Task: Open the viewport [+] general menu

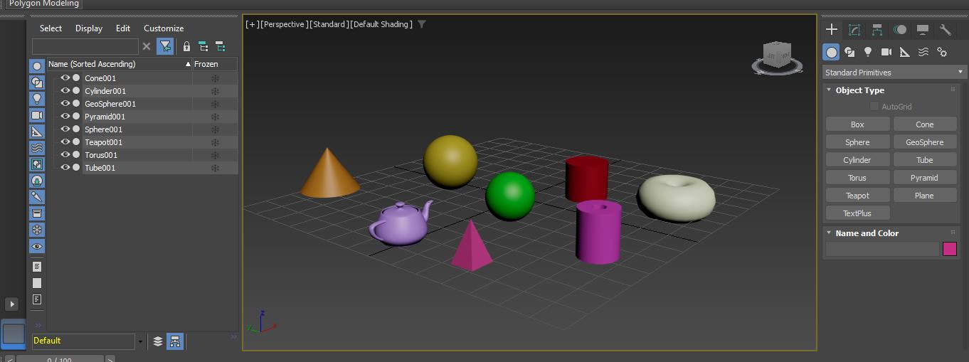Action: click(x=253, y=24)
